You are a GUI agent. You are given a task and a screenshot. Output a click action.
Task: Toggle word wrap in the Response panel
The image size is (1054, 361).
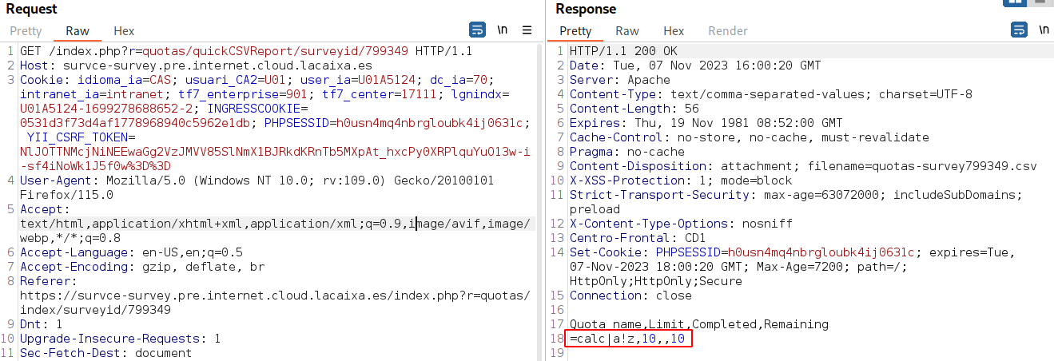click(1019, 30)
